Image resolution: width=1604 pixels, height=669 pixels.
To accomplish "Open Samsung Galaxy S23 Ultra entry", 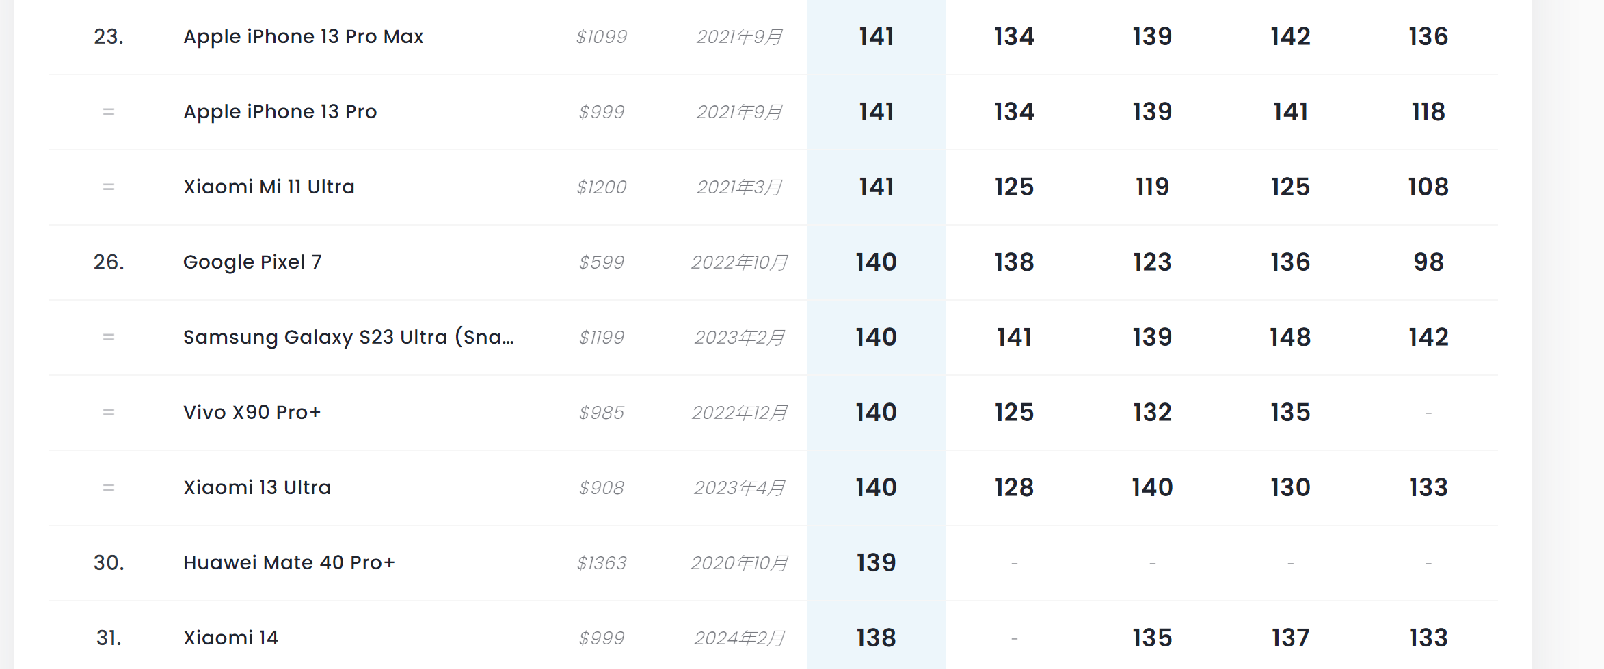I will (x=349, y=337).
